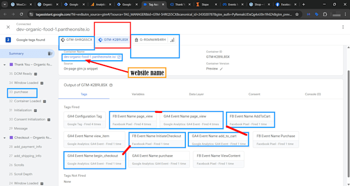Open the GA4 Event Name purchase tag card

159,160
